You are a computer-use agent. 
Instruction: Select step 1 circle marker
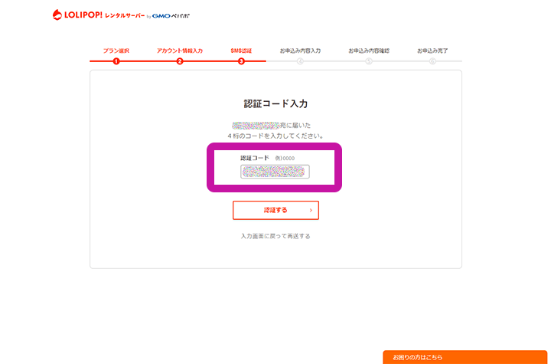coord(116,61)
